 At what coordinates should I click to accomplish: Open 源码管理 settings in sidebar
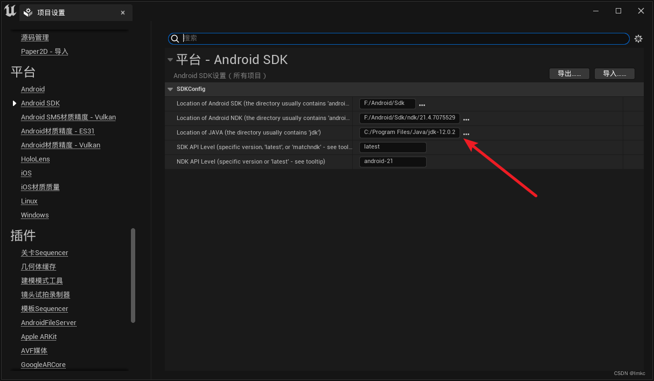click(35, 38)
